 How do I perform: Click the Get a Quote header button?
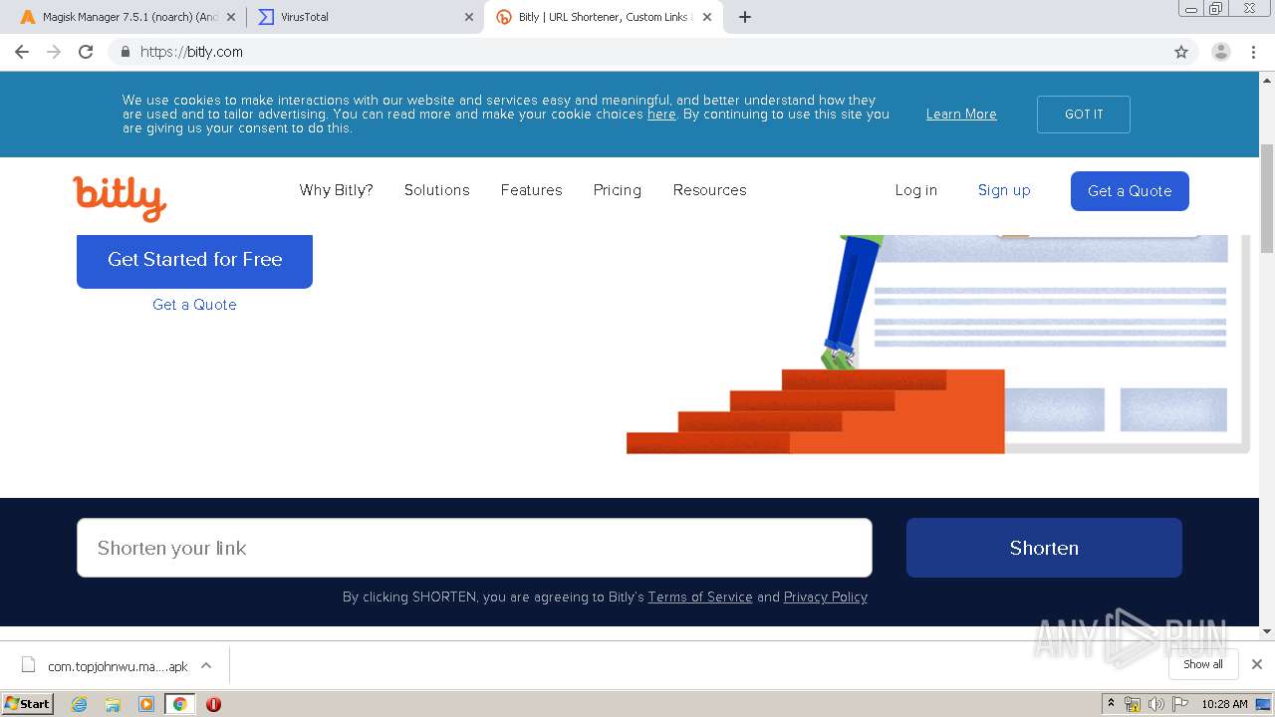click(1130, 191)
